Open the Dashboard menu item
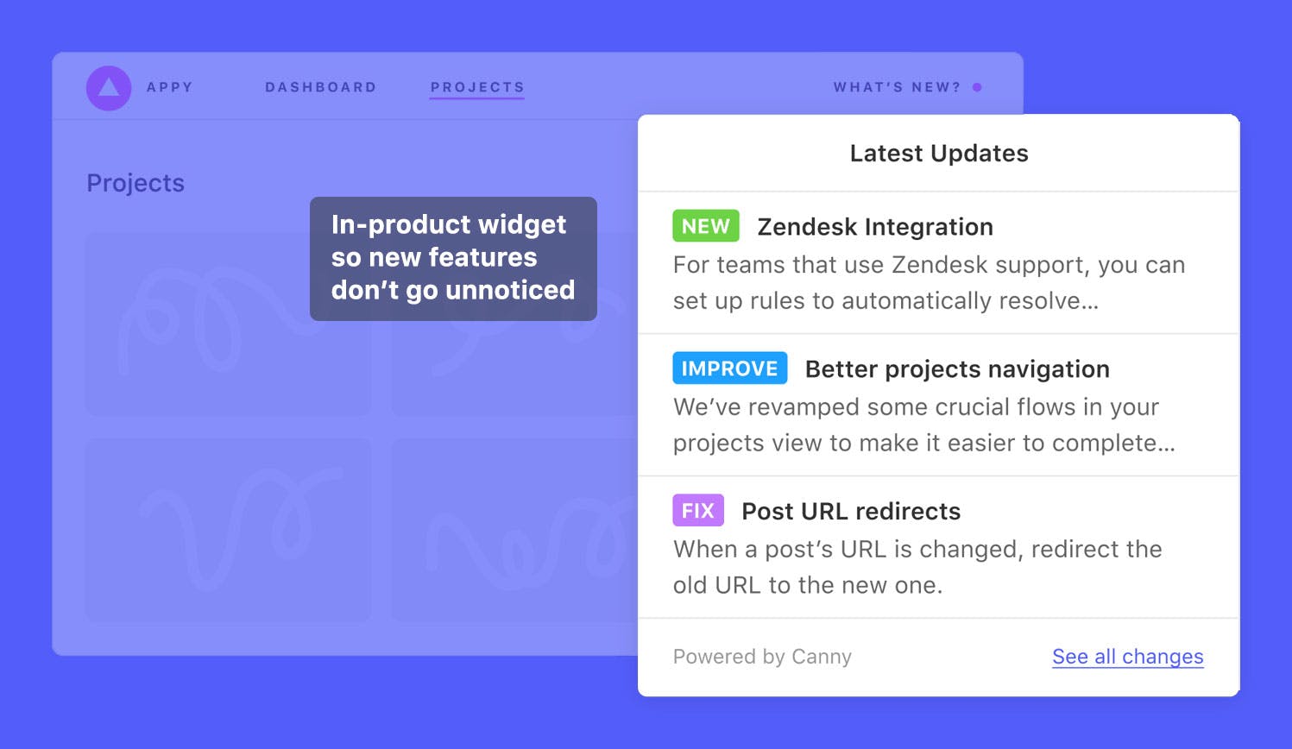The height and width of the screenshot is (749, 1292). pyautogui.click(x=321, y=87)
